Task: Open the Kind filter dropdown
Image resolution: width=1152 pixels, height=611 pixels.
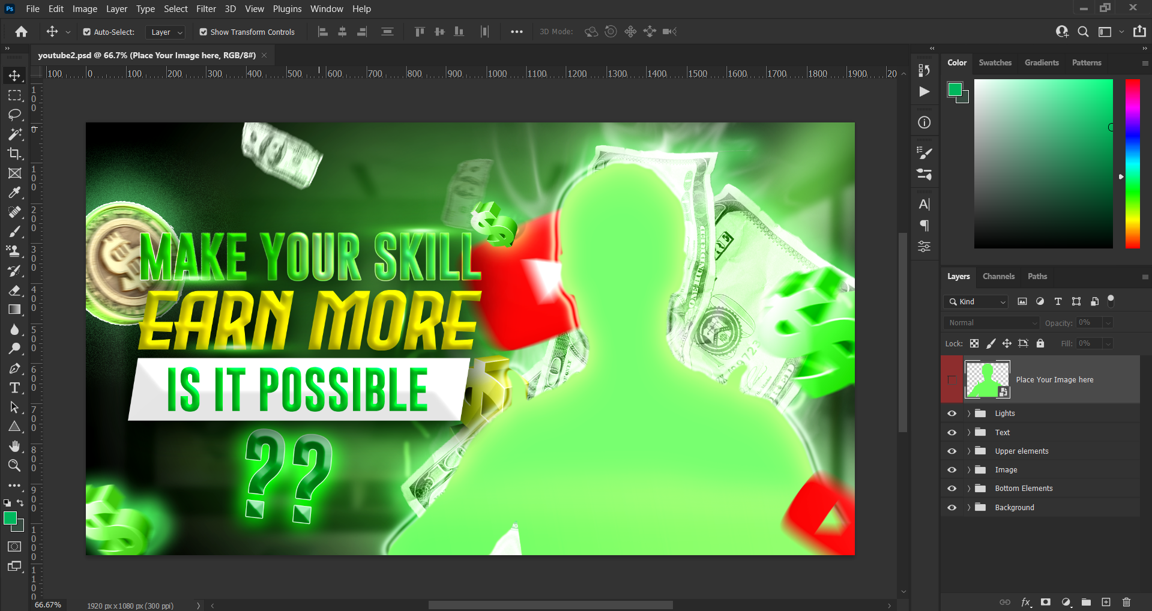Action: point(976,302)
